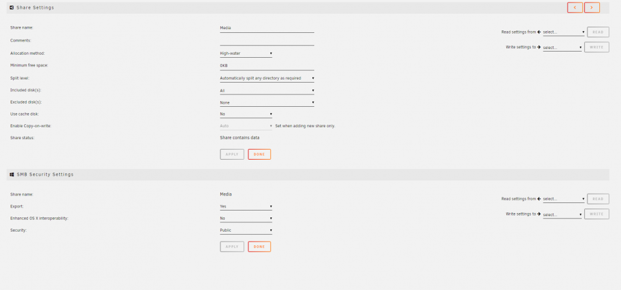Click the 'Allocation method:' label

[x=28, y=53]
